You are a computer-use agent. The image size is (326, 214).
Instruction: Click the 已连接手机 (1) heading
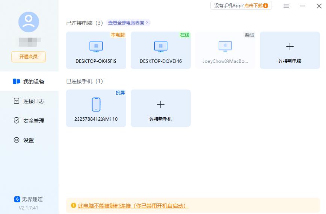[x=85, y=81]
